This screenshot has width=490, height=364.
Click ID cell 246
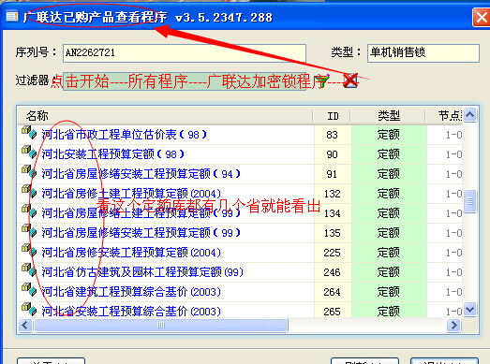coord(333,272)
